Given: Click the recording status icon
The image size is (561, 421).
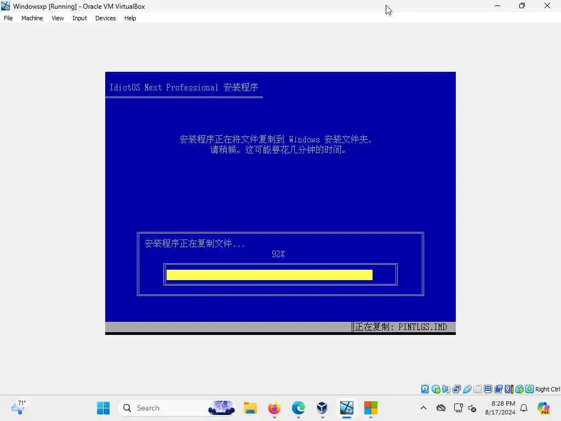Looking at the screenshot, I should click(x=498, y=389).
